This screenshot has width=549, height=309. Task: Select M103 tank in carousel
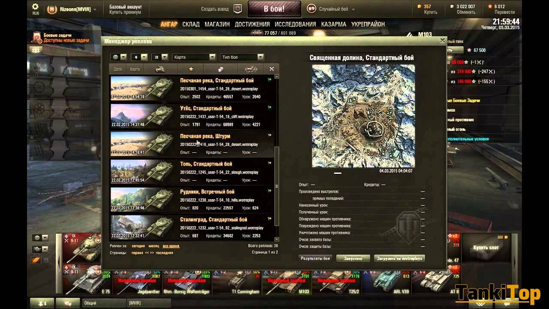pyautogui.click(x=287, y=282)
